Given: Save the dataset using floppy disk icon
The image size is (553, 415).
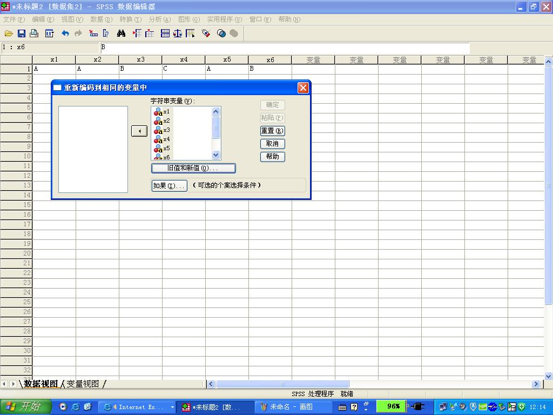Looking at the screenshot, I should click(22, 34).
